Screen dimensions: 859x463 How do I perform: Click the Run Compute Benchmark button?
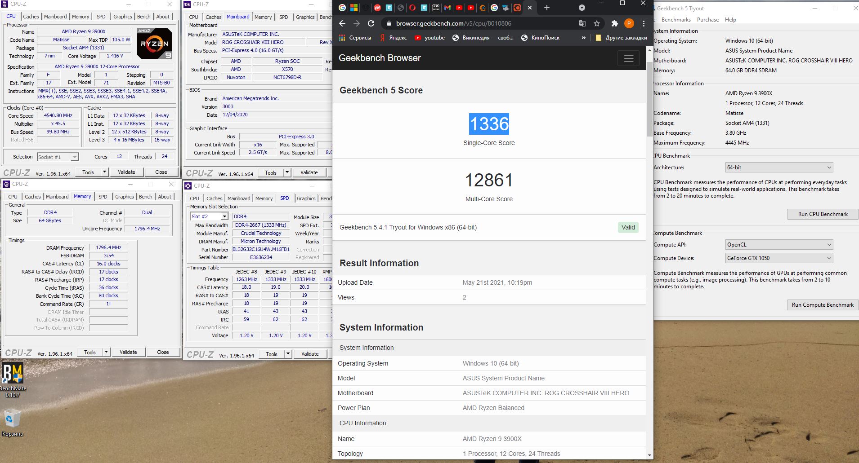pyautogui.click(x=823, y=305)
